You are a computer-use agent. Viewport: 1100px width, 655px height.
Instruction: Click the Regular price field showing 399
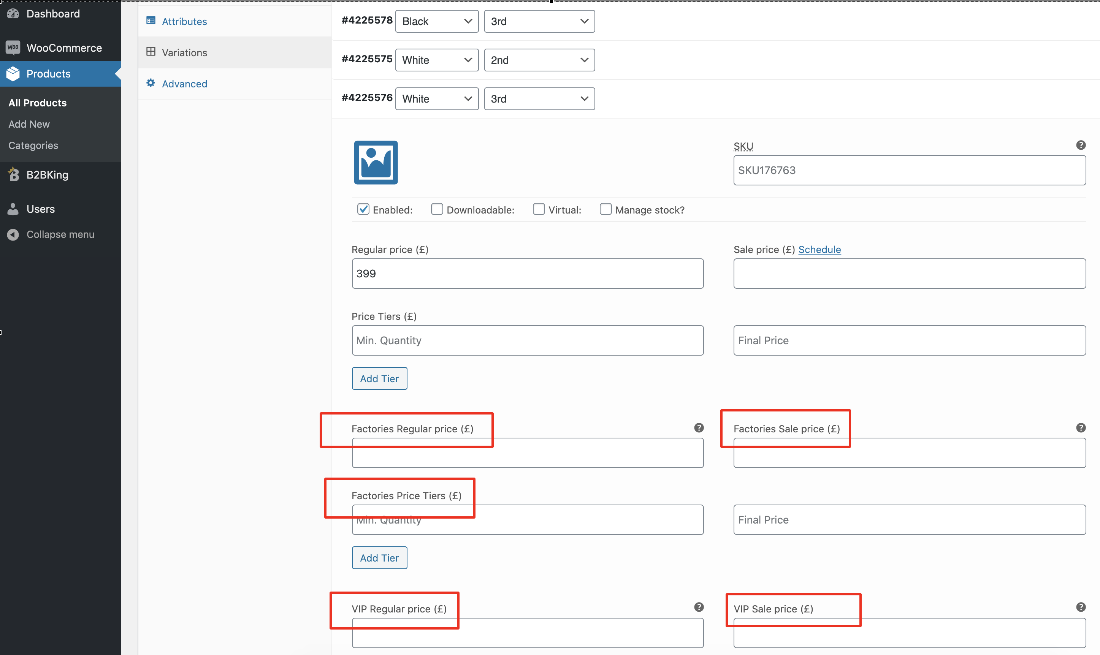[x=528, y=274]
